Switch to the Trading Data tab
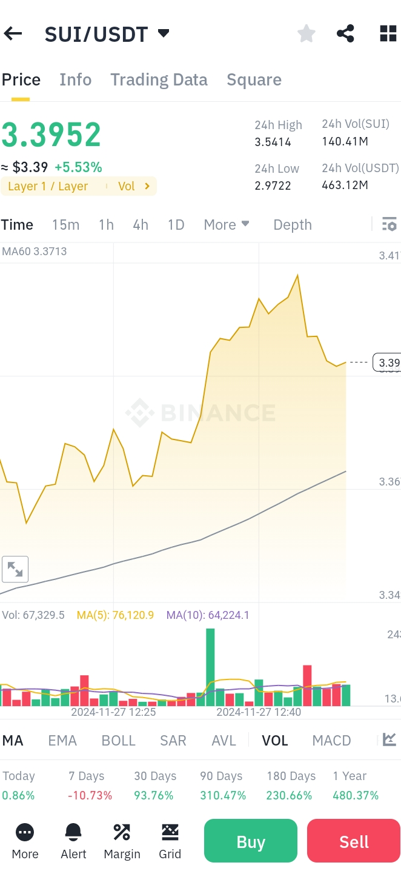 coord(159,80)
